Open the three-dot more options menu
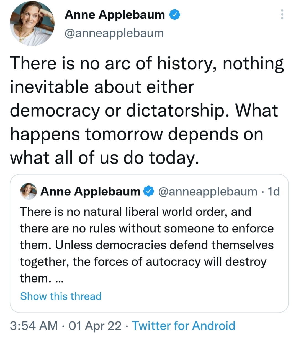Viewport: 296px width, 342px height. point(282,14)
